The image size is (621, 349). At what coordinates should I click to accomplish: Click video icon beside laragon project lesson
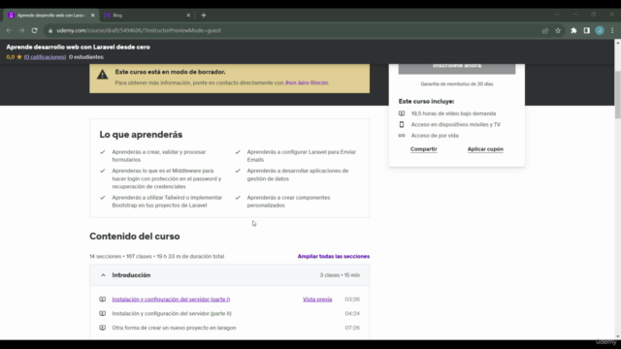[102, 328]
